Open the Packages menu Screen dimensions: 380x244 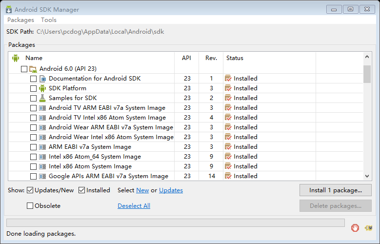click(20, 20)
